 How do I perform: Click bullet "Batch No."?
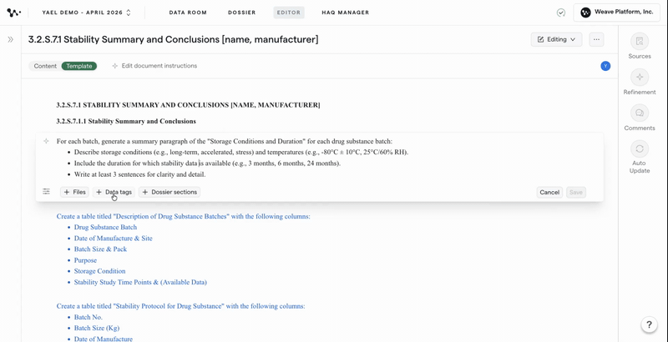[x=89, y=317]
